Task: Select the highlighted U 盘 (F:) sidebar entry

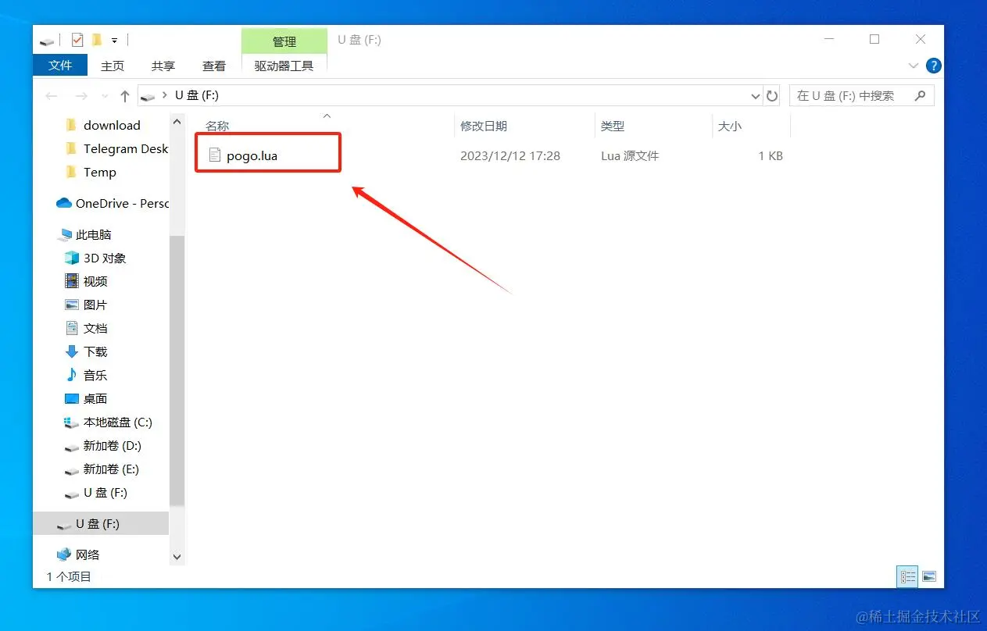Action: coord(101,523)
